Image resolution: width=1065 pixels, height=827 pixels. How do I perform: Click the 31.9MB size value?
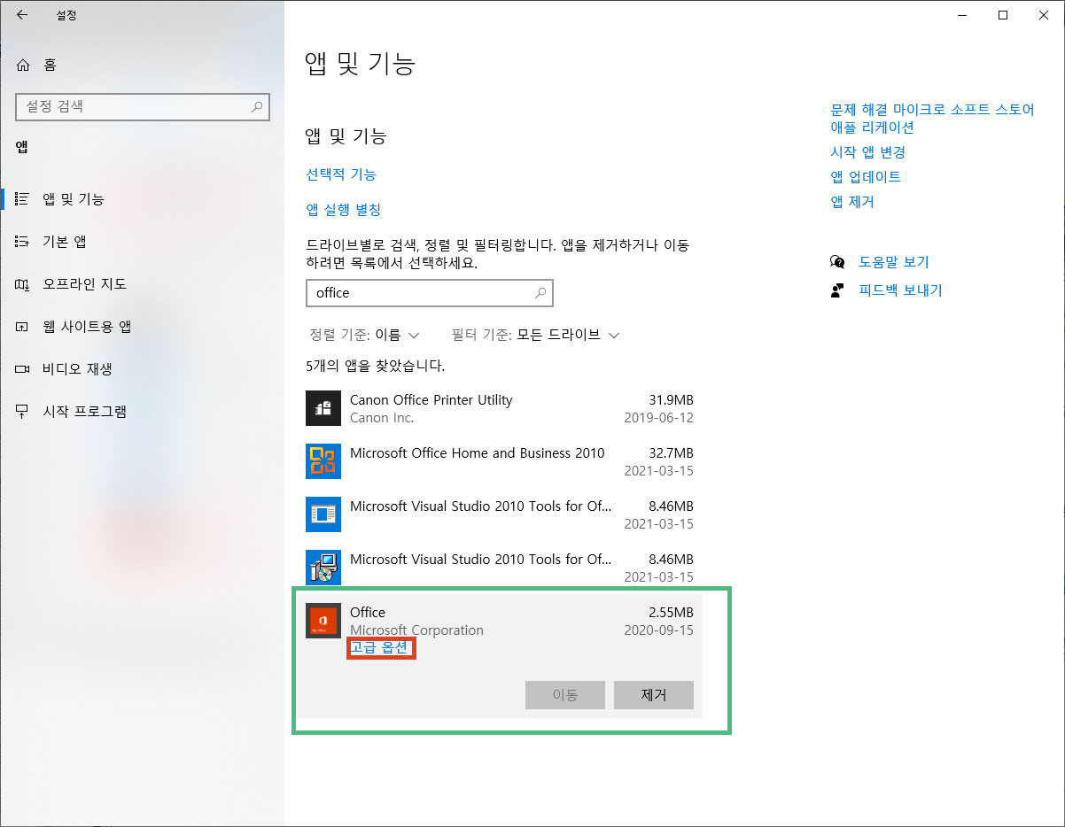671,400
